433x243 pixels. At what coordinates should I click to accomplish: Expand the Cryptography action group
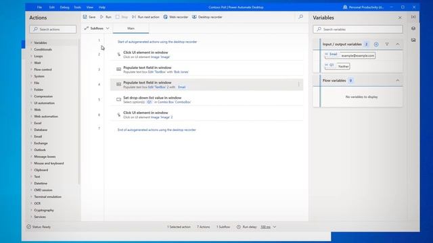pos(31,210)
